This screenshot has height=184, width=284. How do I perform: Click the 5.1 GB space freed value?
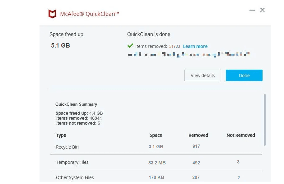(x=60, y=46)
